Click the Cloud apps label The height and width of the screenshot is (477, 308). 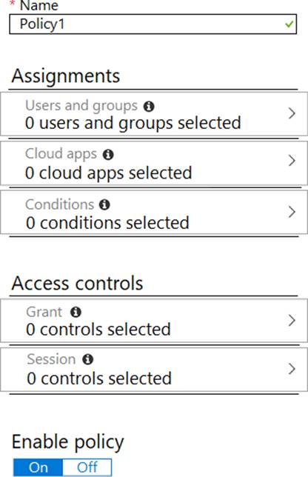click(61, 154)
